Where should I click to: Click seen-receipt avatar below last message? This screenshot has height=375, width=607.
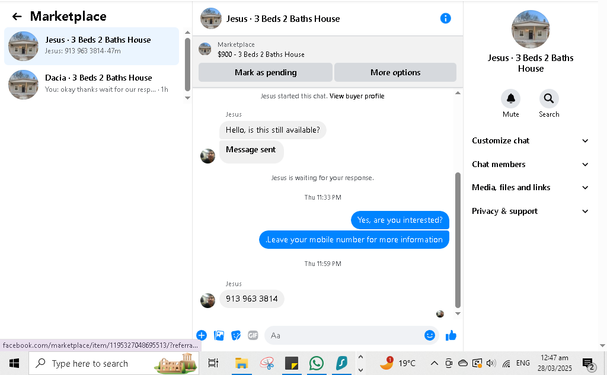pos(440,314)
